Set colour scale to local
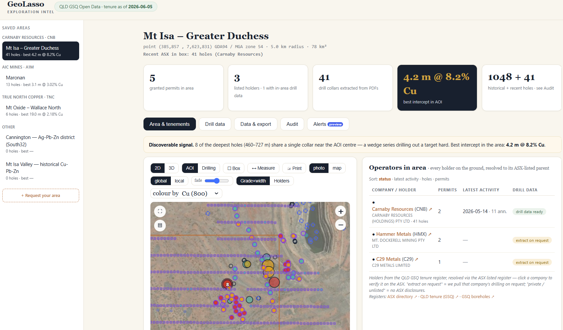The height and width of the screenshot is (330, 563). [x=179, y=181]
